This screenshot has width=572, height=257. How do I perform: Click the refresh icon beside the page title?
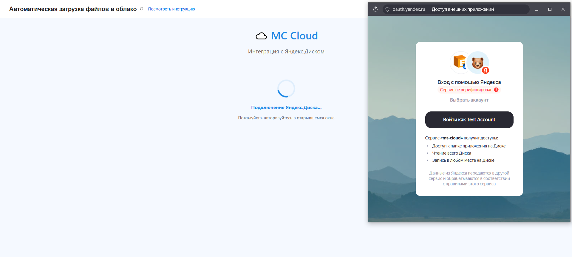[x=142, y=9]
